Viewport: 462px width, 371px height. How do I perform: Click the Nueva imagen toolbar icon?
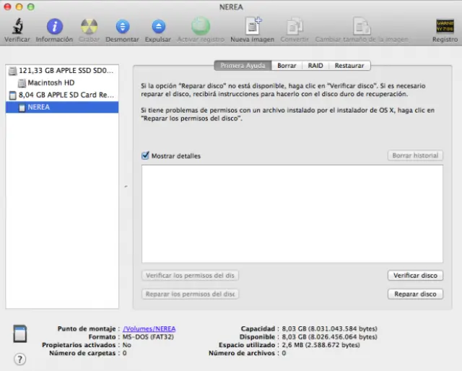coord(252,27)
